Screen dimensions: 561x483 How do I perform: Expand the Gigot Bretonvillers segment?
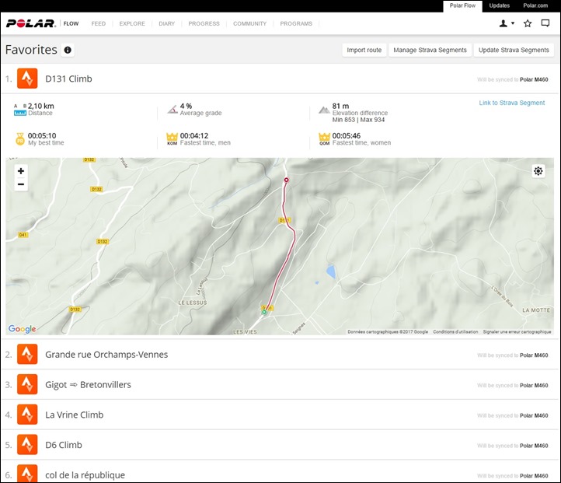pyautogui.click(x=88, y=384)
